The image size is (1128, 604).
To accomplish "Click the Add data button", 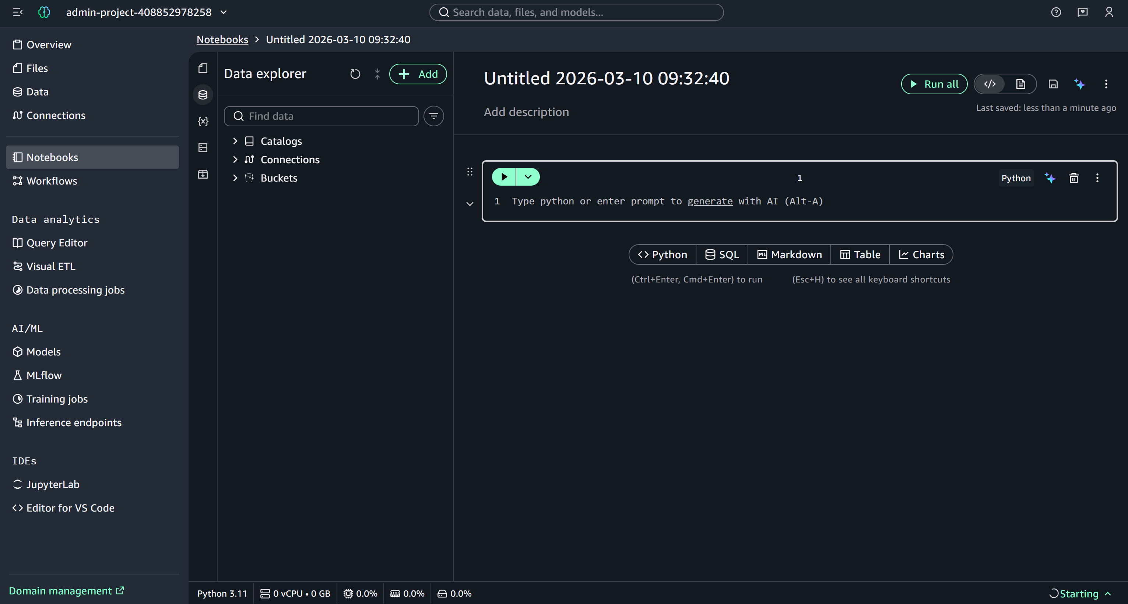I will tap(418, 74).
